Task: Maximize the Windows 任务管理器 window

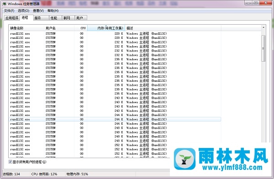Action: (255, 3)
